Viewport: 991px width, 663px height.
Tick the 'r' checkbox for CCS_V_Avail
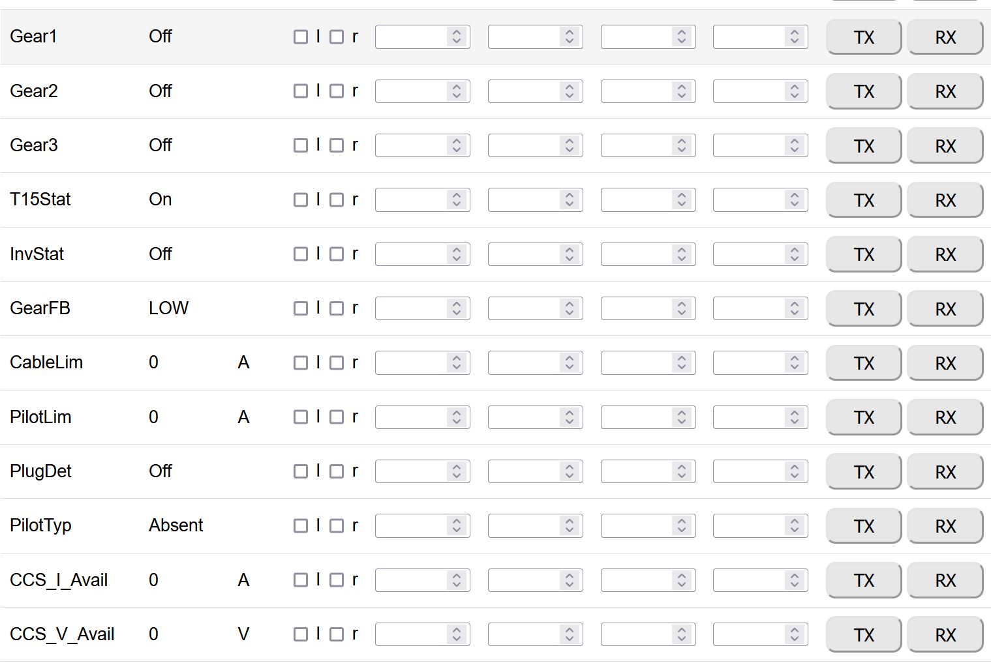[337, 634]
